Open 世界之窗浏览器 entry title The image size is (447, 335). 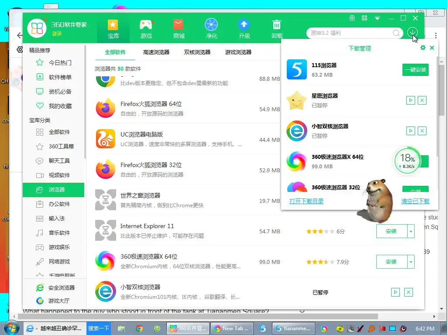point(140,195)
